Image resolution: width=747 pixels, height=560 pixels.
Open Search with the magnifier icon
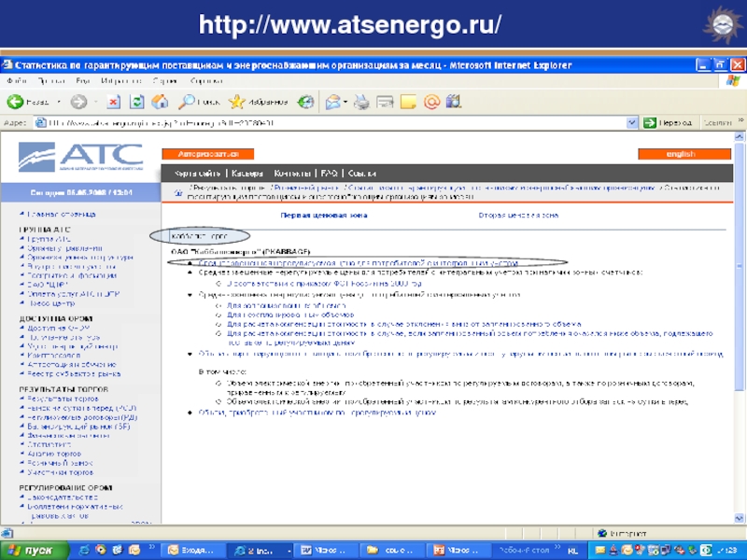tap(200, 102)
